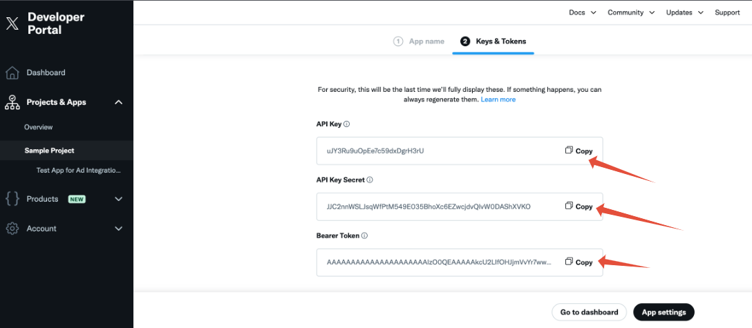752x328 pixels.
Task: Click the API Key Secret field label
Action: point(341,180)
